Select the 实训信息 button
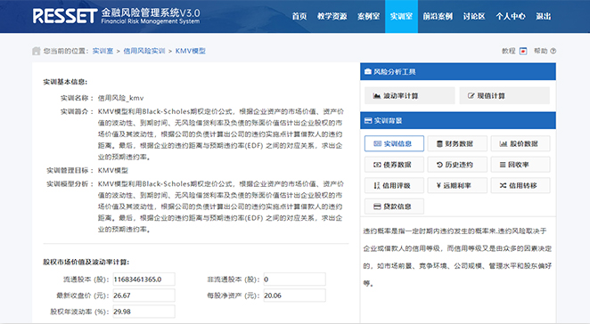 point(394,143)
